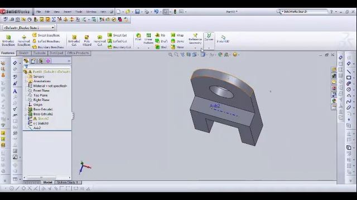The width and height of the screenshot is (357, 200).
Task: Expand the Linear Pattern dropdown arrow
Action: tap(148, 48)
